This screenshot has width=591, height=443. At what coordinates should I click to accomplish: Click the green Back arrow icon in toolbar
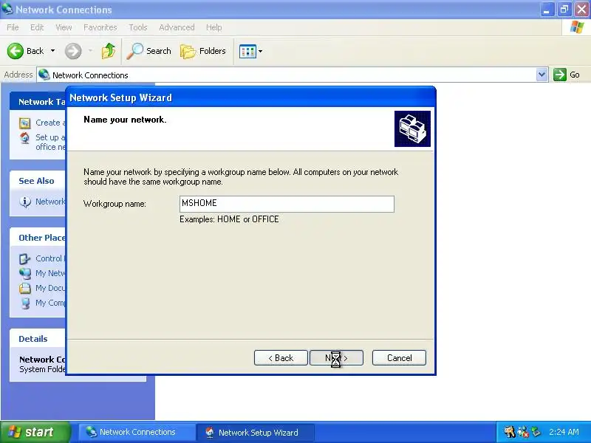(15, 51)
